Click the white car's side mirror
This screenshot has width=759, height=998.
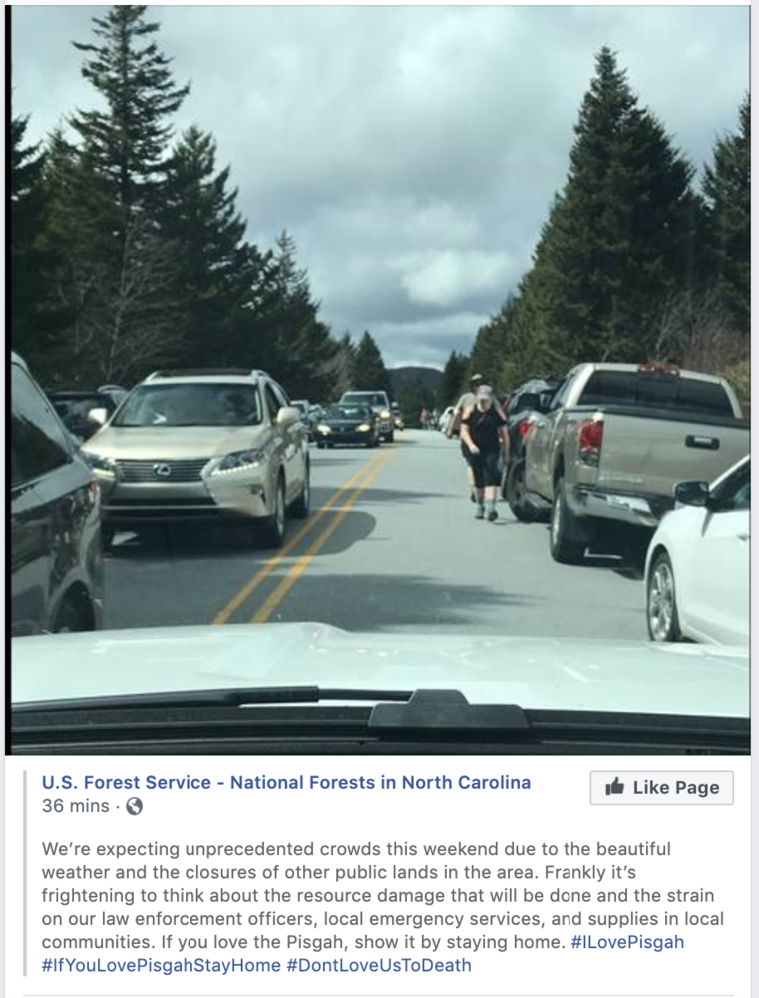point(692,494)
